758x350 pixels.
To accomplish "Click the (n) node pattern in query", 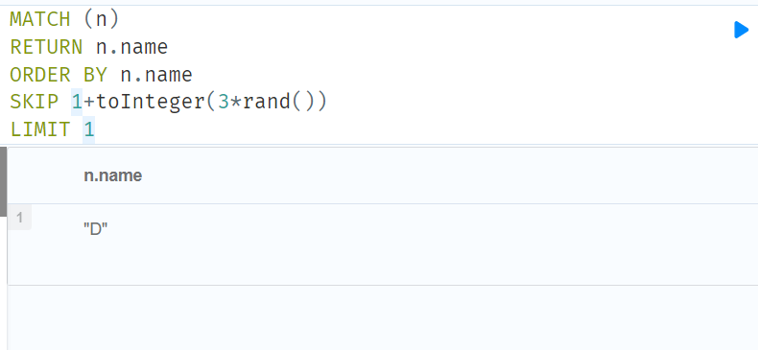I will click(x=101, y=19).
